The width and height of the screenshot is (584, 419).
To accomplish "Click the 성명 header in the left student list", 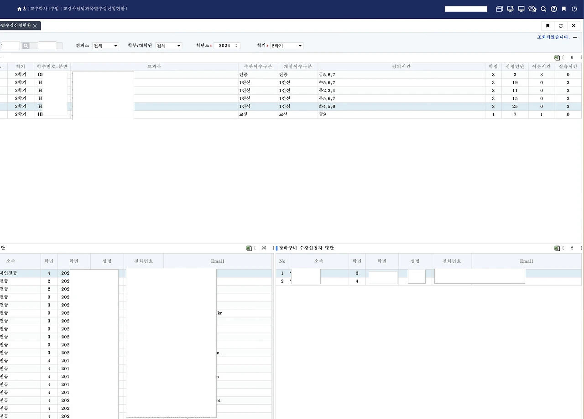I will pos(107,261).
